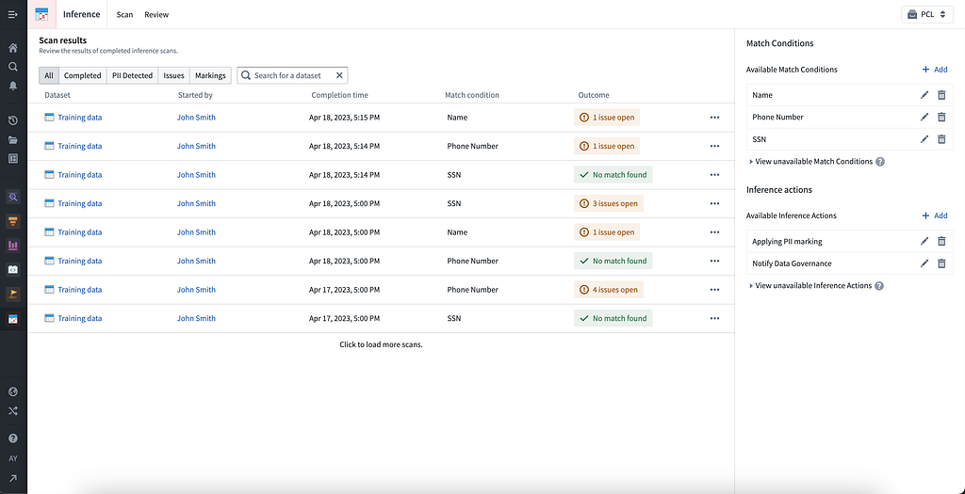965x494 pixels.
Task: Click to load more scans
Action: pos(381,344)
